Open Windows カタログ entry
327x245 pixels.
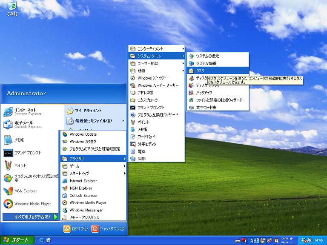click(93, 142)
